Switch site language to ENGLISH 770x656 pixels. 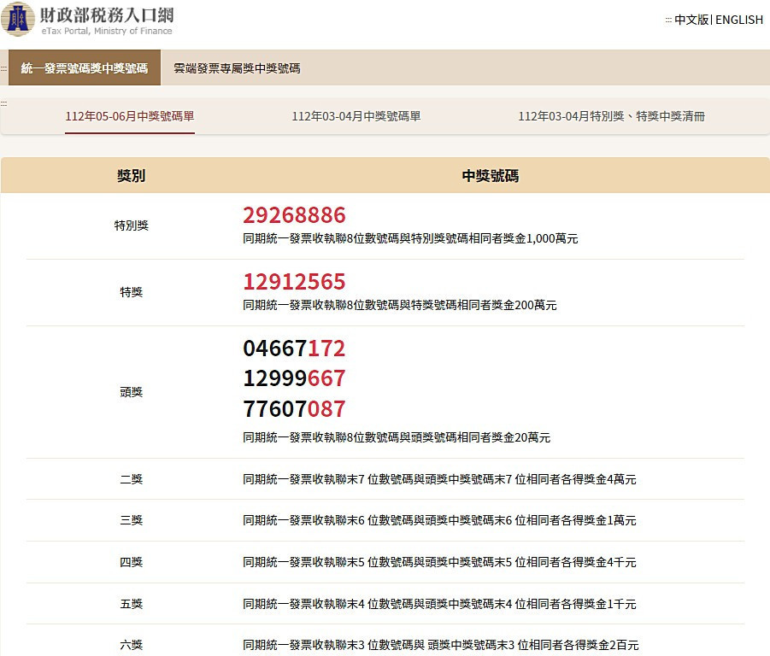[x=738, y=20]
